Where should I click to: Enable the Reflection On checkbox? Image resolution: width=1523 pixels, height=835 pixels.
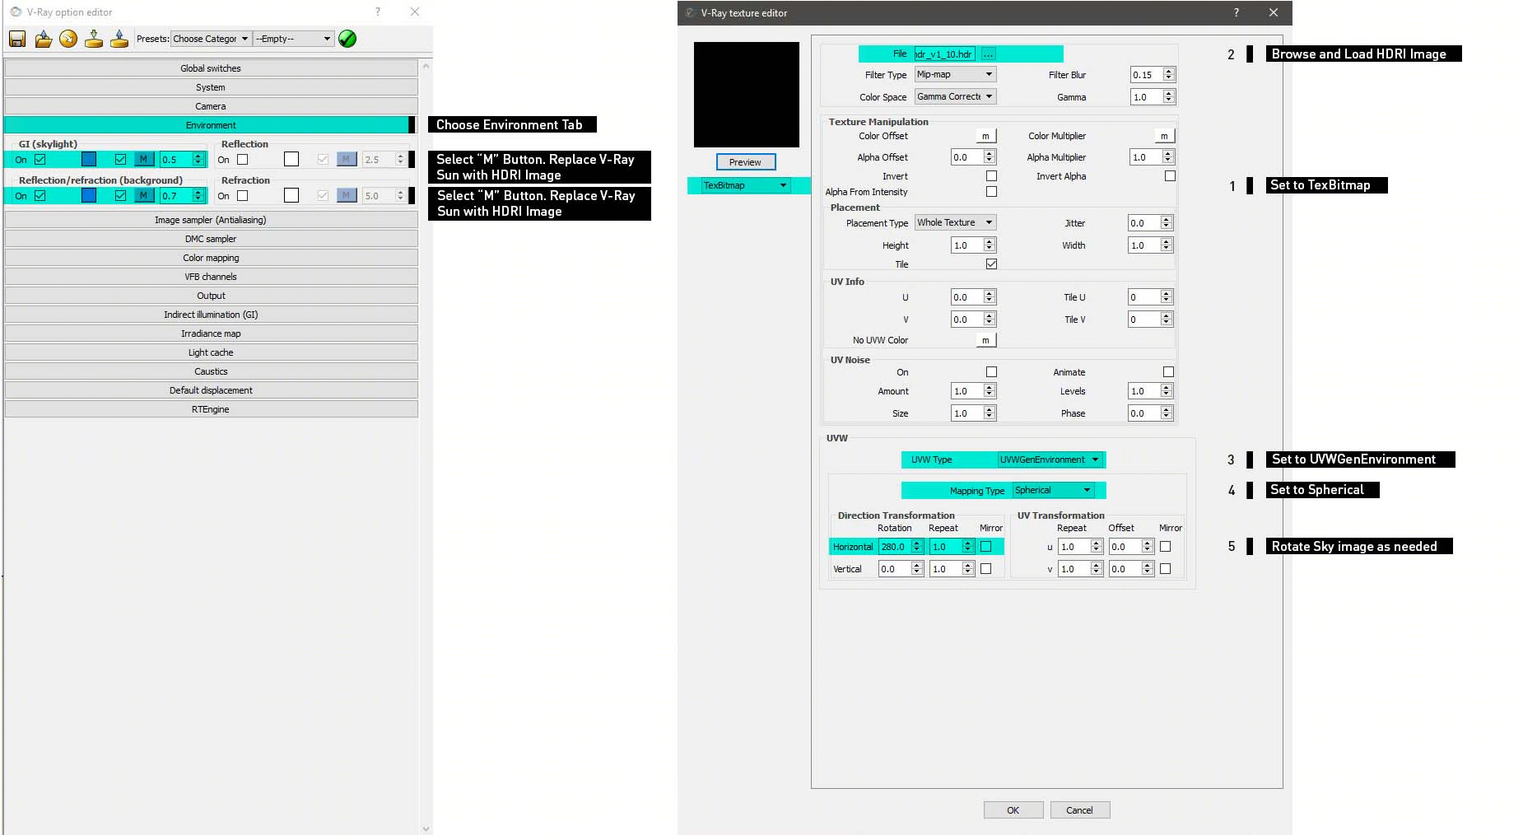(x=242, y=160)
